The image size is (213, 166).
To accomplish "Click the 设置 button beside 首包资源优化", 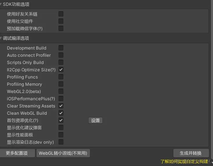I will 96,121.
